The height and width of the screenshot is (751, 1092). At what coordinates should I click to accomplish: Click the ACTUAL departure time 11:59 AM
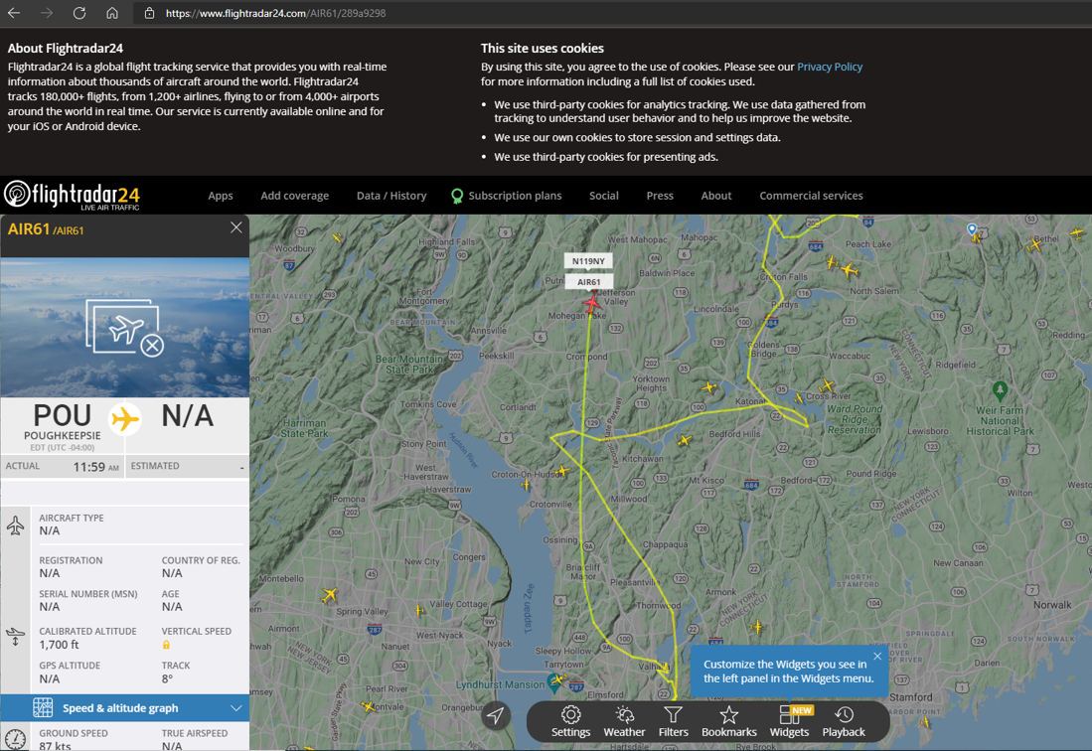pyautogui.click(x=95, y=467)
